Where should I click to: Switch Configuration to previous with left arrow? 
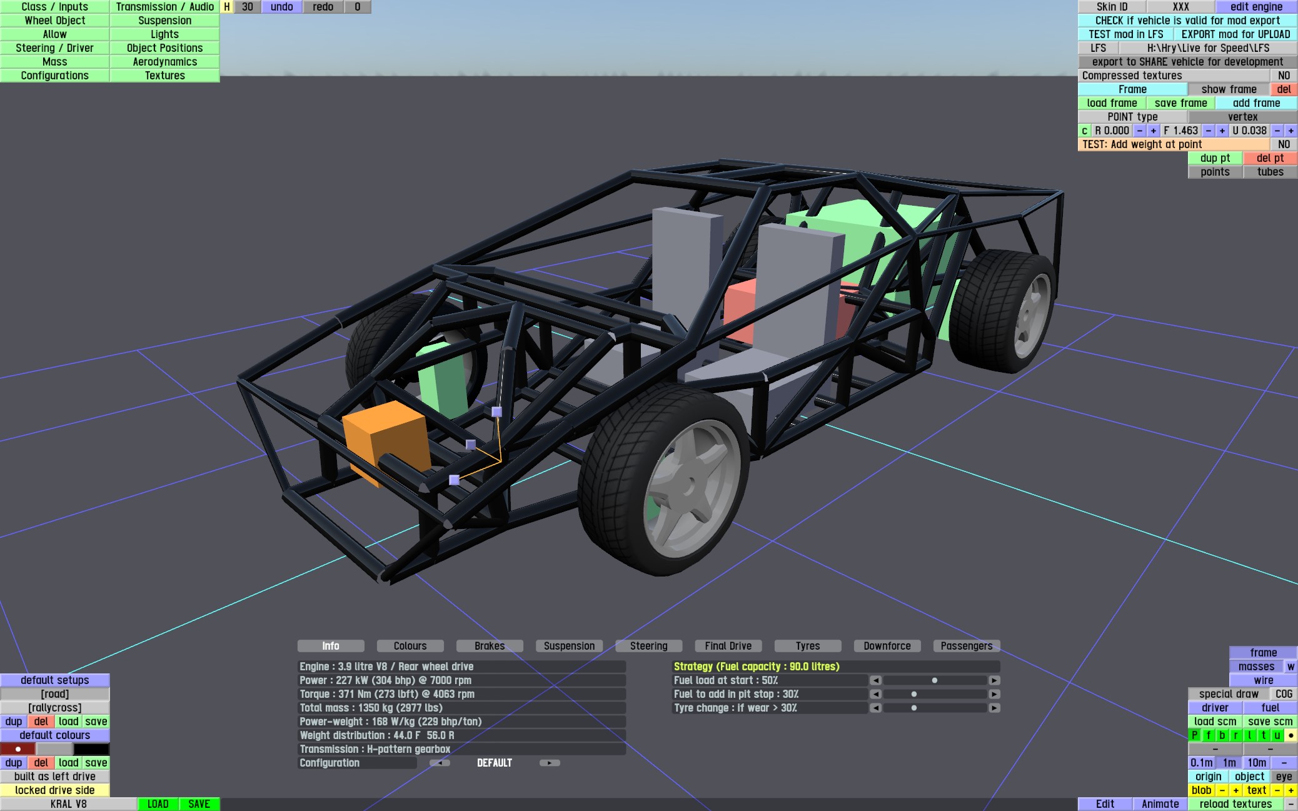[440, 763]
